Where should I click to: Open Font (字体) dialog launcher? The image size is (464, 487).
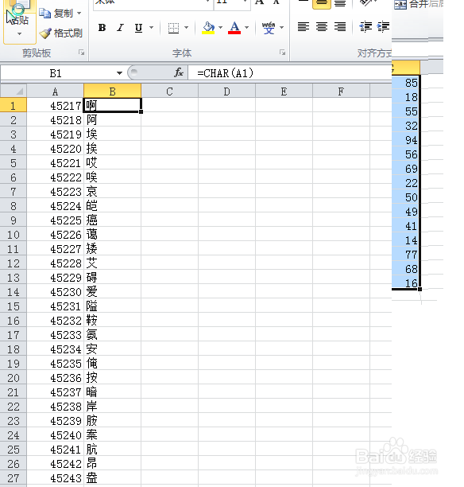282,53
